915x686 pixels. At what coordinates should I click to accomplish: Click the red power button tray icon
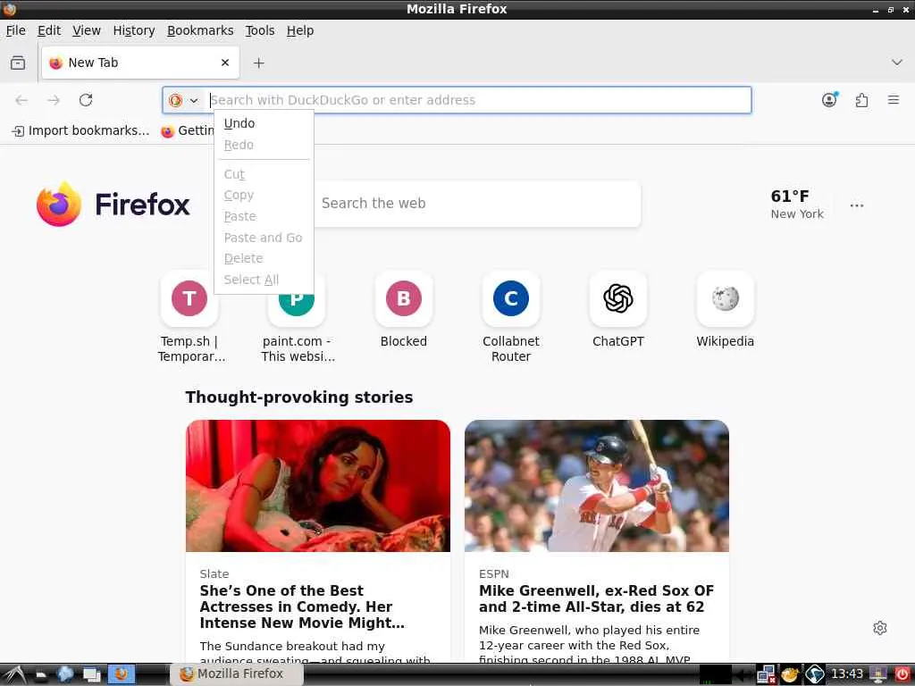(x=902, y=673)
